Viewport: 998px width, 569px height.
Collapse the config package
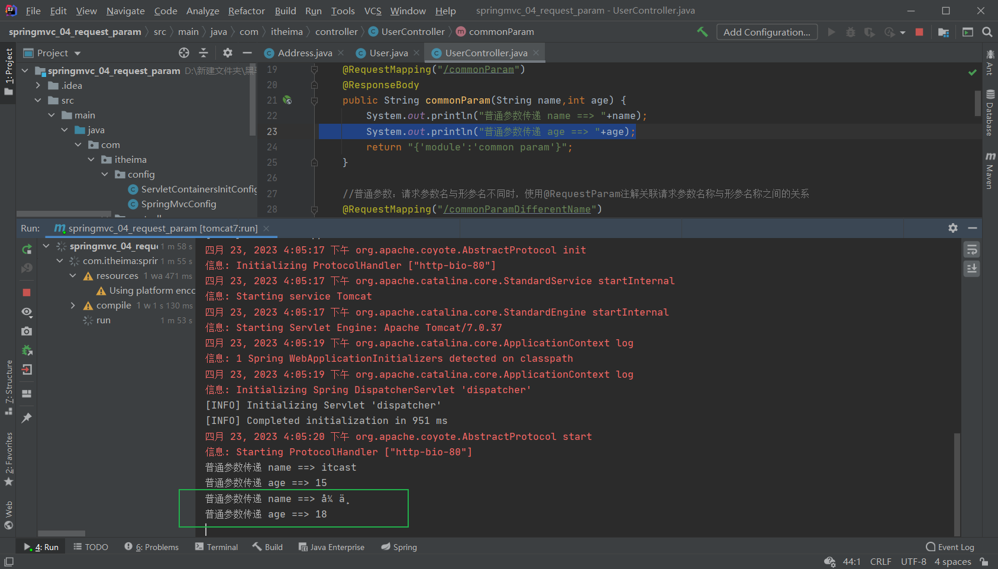105,174
